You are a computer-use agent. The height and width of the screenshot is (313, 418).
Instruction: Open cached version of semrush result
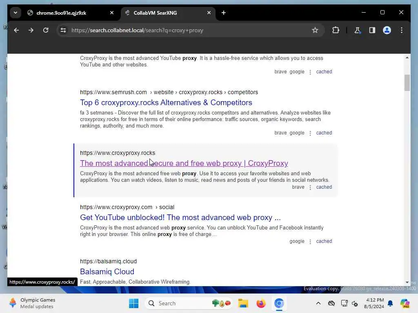[x=324, y=133]
